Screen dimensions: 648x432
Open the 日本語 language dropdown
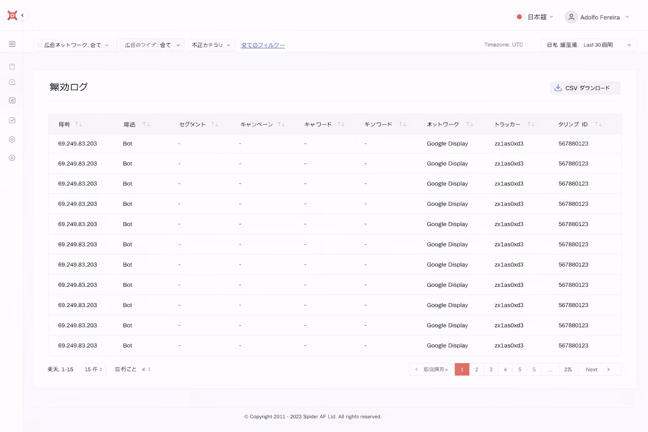click(x=540, y=17)
